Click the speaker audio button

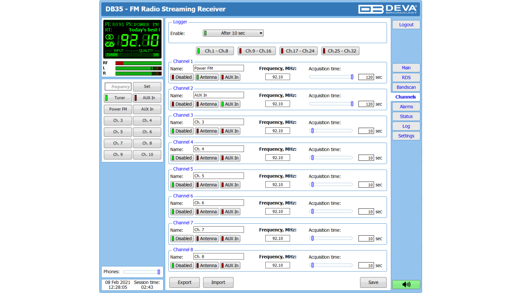point(406,284)
